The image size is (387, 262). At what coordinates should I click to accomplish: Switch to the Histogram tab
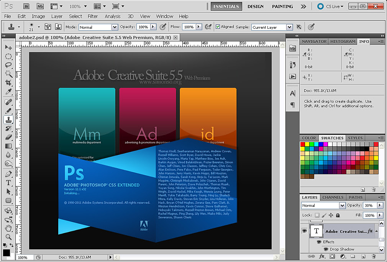tap(343, 41)
